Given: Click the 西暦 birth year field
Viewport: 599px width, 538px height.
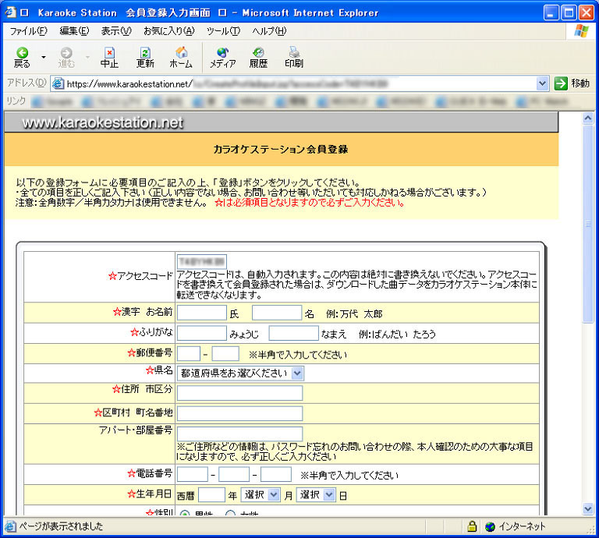Looking at the screenshot, I should pyautogui.click(x=211, y=495).
